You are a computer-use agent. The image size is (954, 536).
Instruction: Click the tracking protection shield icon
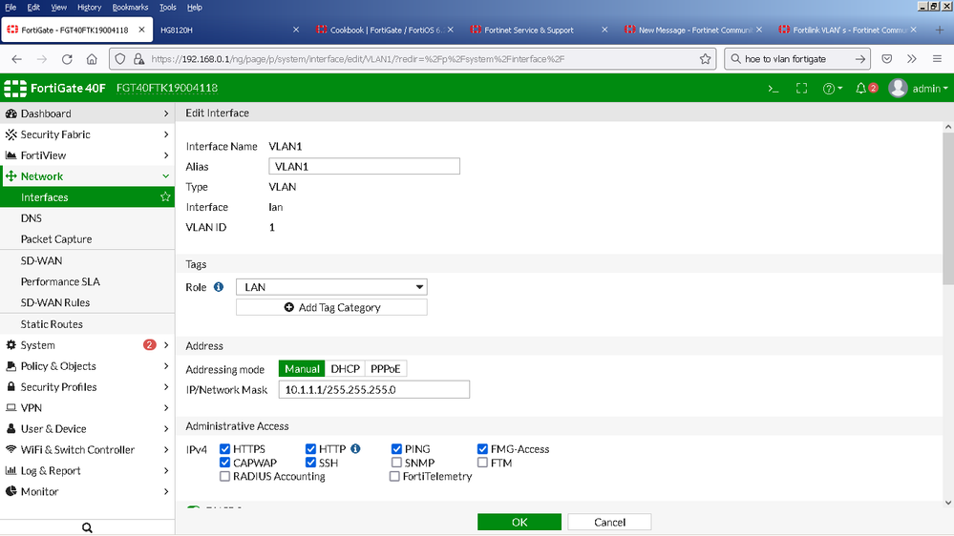tap(120, 59)
